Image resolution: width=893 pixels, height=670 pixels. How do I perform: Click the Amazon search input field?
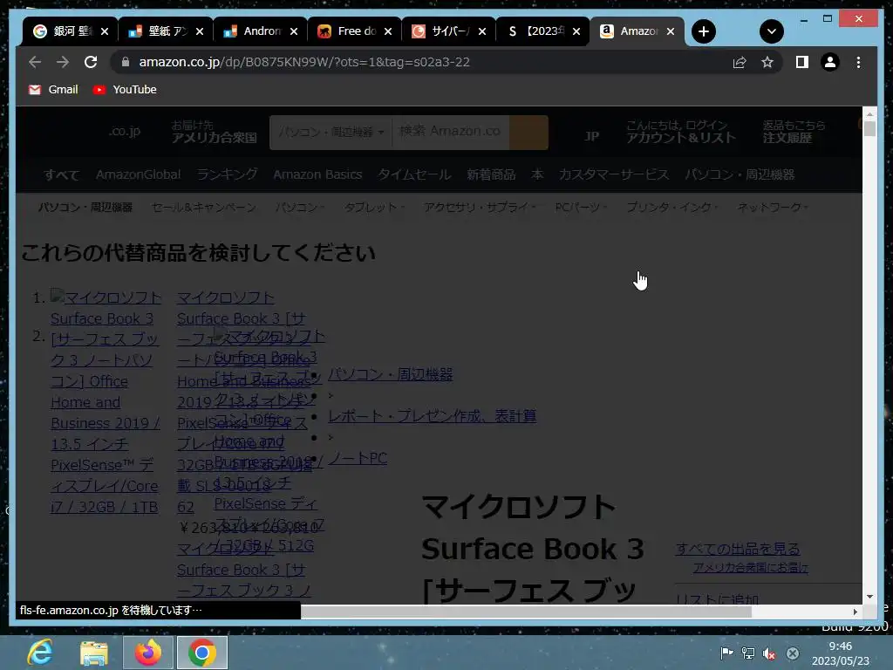tap(451, 133)
